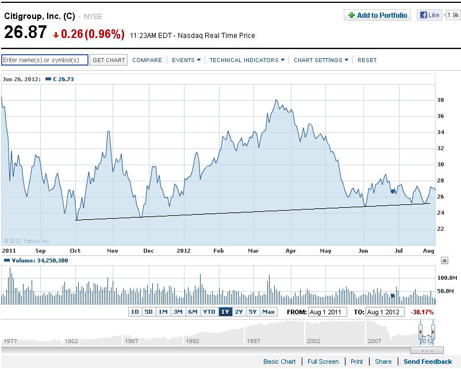Expand the EVENTS dropdown
This screenshot has height=369, width=461.
click(186, 60)
